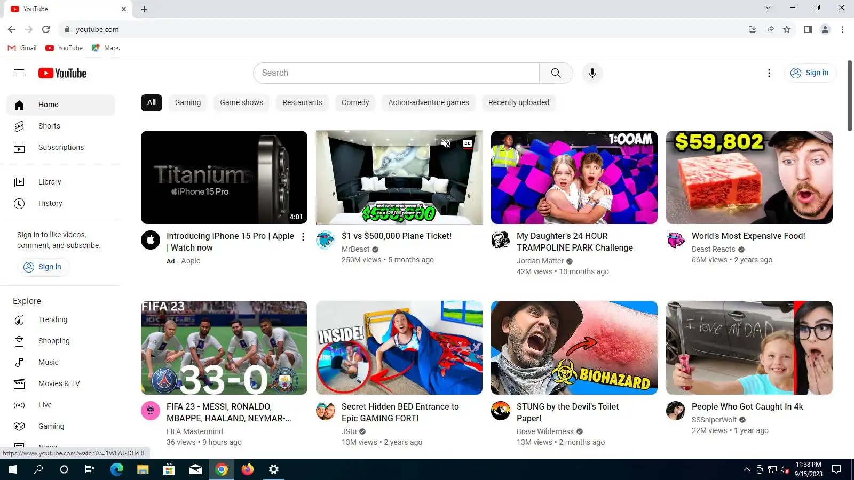Click the Beast Reacts channel avatar
This screenshot has width=854, height=480.
[x=676, y=240]
